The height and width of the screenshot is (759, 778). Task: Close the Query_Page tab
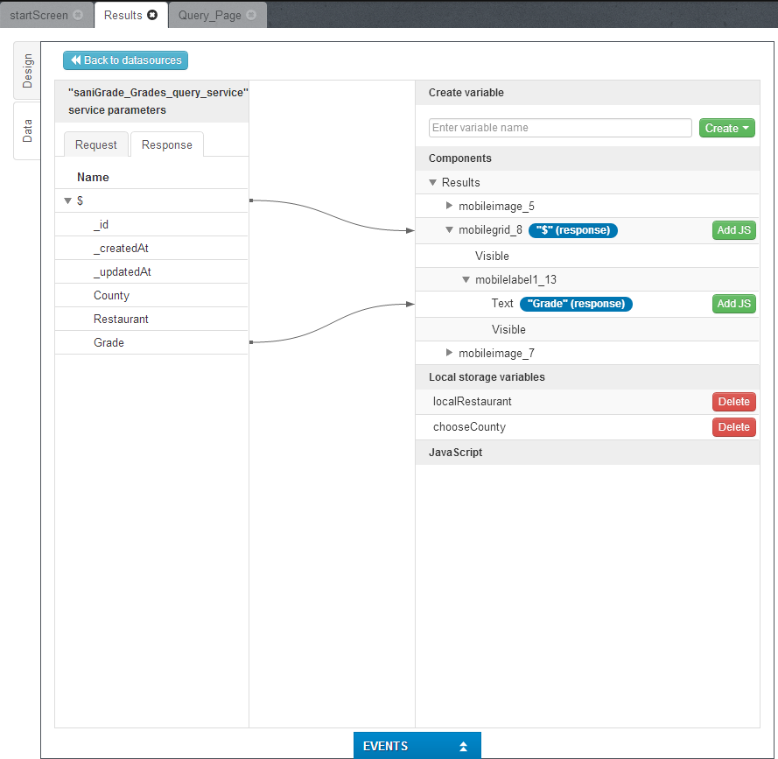point(251,16)
